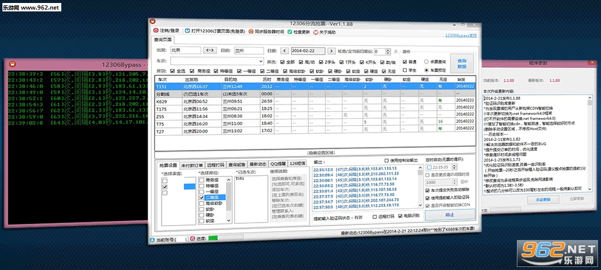601x270 pixels.
Task: Click the red app icon in main window title
Action: [x=152, y=22]
